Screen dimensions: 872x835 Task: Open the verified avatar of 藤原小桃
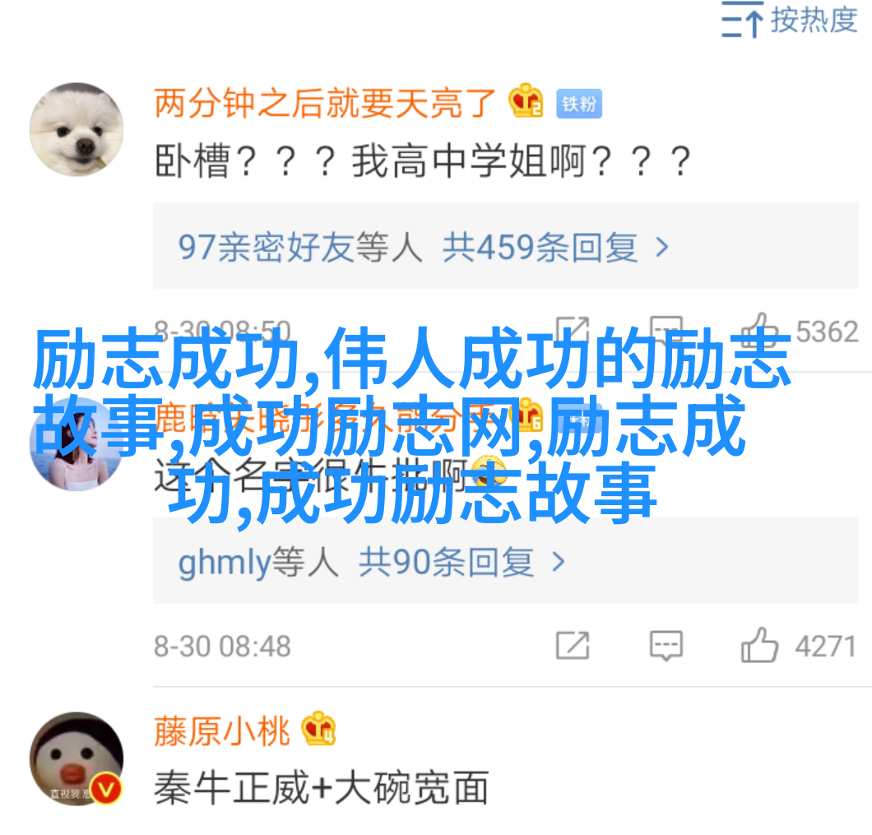tap(77, 758)
